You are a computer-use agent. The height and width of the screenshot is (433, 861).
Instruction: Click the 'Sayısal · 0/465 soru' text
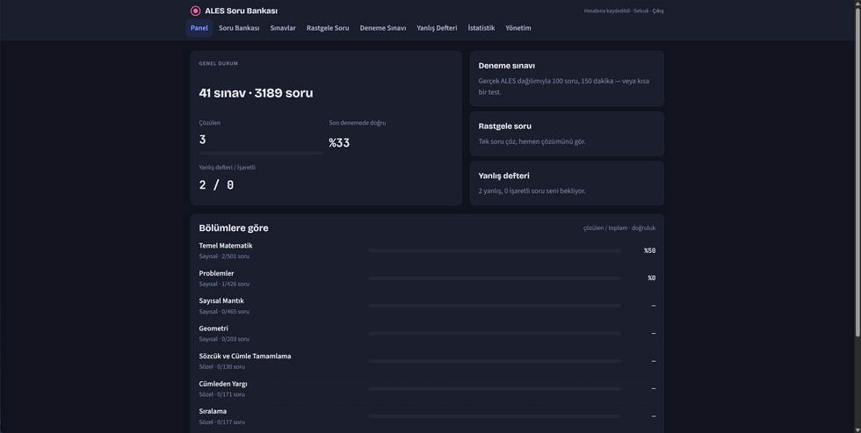[224, 312]
